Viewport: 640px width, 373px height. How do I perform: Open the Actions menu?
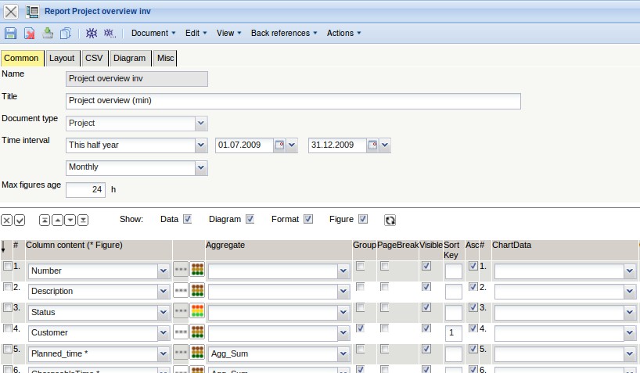point(343,34)
